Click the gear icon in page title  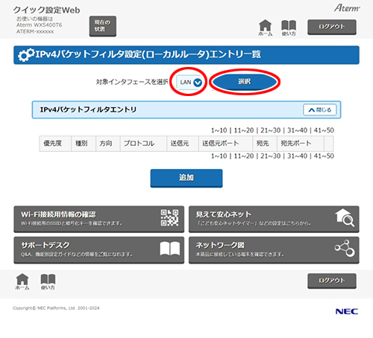(26, 55)
